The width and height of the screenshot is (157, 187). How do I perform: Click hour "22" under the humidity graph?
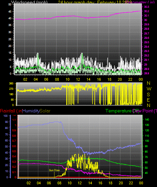coord(131,183)
